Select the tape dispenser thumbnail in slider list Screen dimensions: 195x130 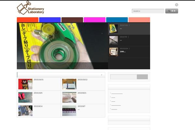113,29
